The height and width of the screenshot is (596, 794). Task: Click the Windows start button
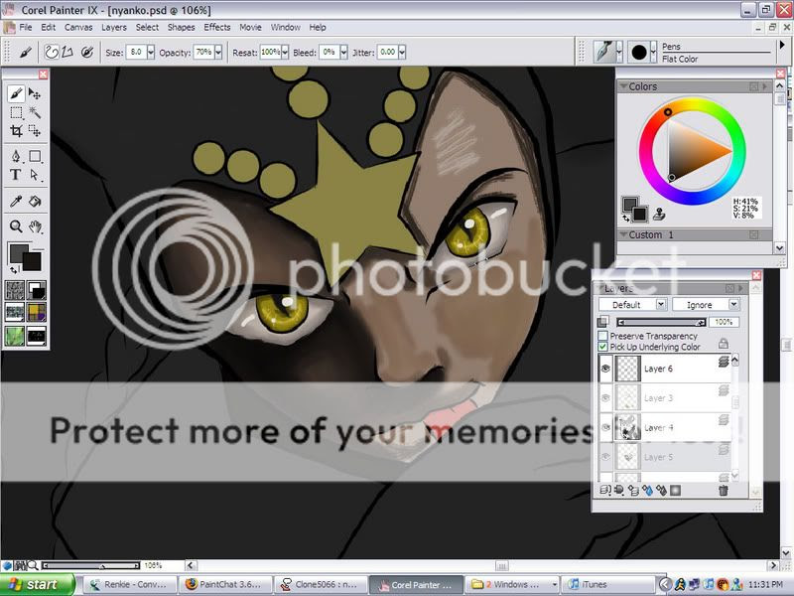(38, 584)
